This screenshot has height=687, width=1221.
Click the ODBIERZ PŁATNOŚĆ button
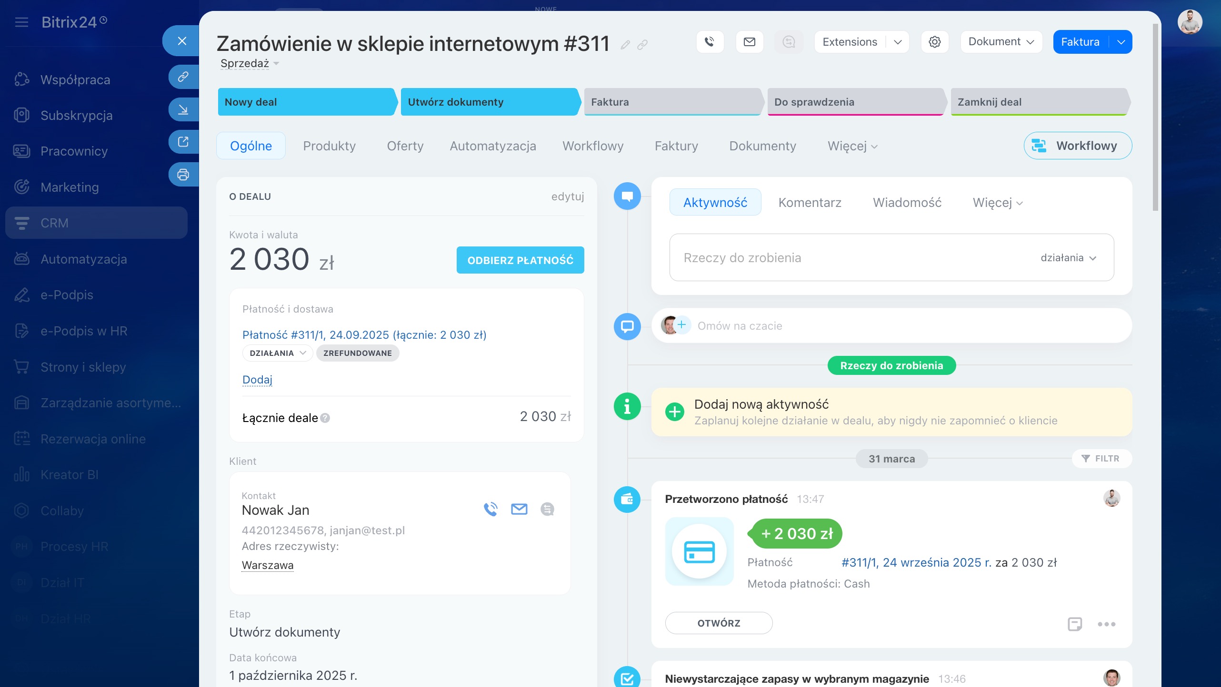point(520,260)
